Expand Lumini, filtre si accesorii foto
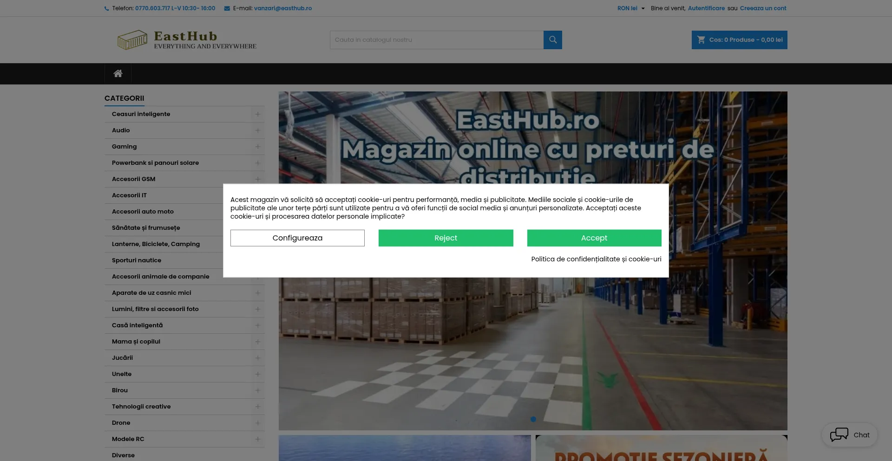892x461 pixels. (x=257, y=309)
